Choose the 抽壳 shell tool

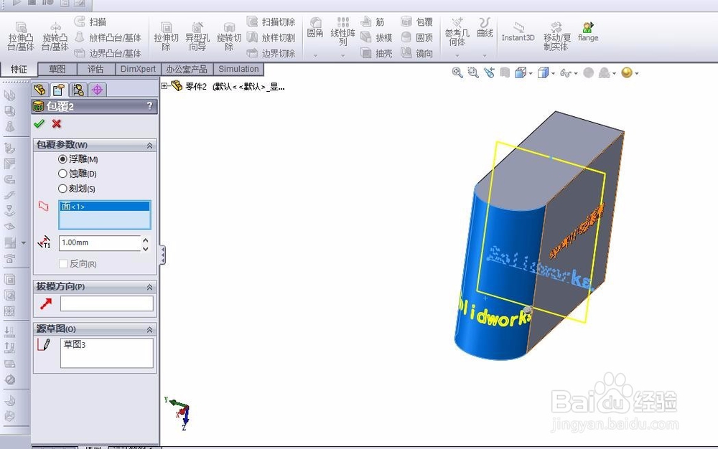376,53
